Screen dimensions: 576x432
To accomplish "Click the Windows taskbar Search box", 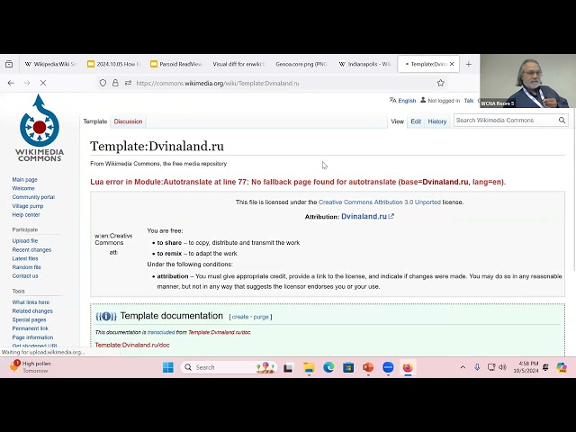I will (x=229, y=367).
